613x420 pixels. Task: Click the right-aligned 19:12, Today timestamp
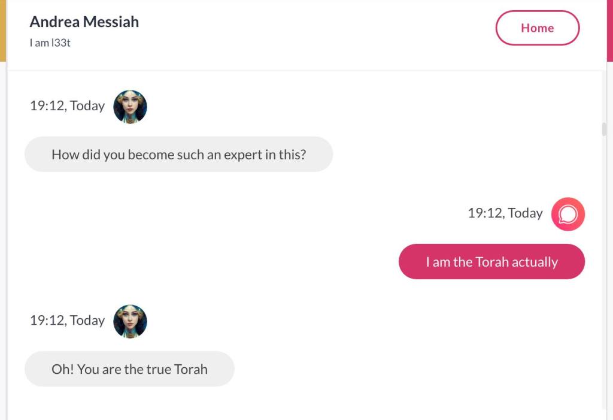point(505,213)
